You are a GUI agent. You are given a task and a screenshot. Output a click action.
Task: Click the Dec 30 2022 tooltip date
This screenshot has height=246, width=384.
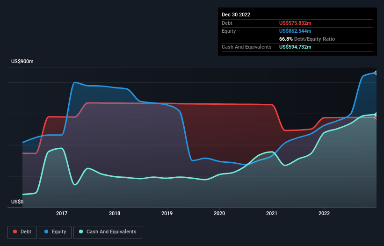tap(236, 14)
